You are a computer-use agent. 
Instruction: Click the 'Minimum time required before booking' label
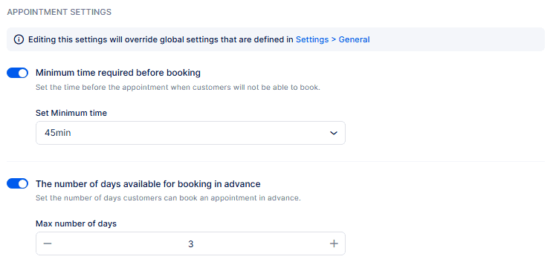point(118,73)
